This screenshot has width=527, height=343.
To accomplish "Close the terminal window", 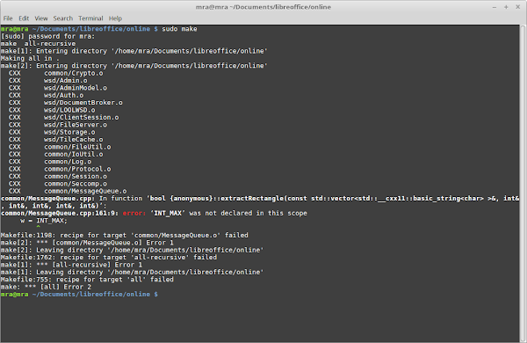I will click(518, 7).
